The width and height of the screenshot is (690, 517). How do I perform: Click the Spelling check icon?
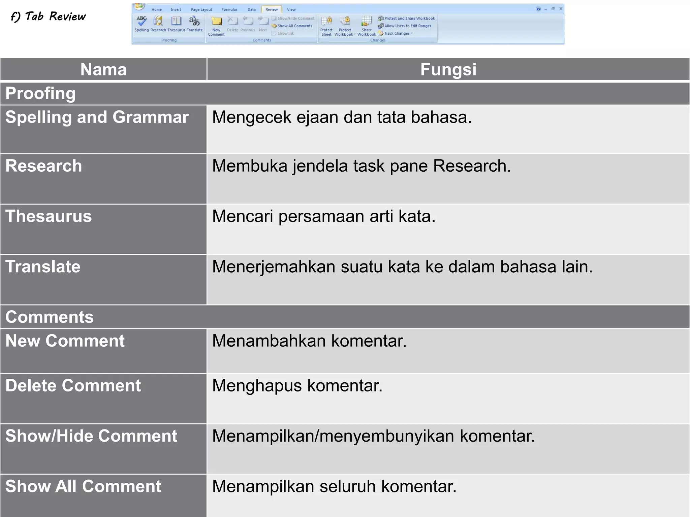142,21
